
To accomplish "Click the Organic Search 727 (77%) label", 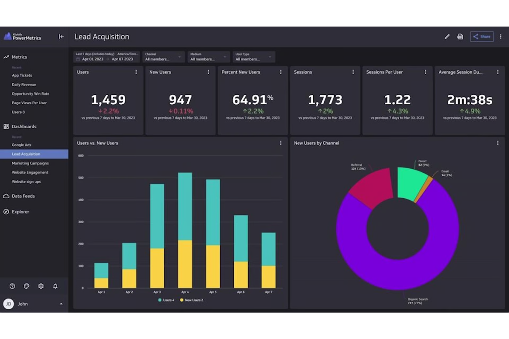I will [418, 301].
